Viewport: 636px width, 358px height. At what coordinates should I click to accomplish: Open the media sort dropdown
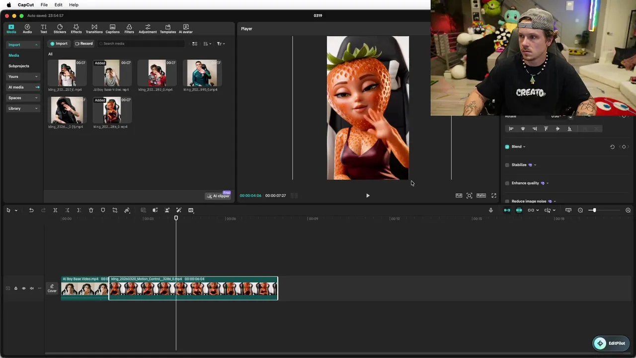(x=207, y=44)
